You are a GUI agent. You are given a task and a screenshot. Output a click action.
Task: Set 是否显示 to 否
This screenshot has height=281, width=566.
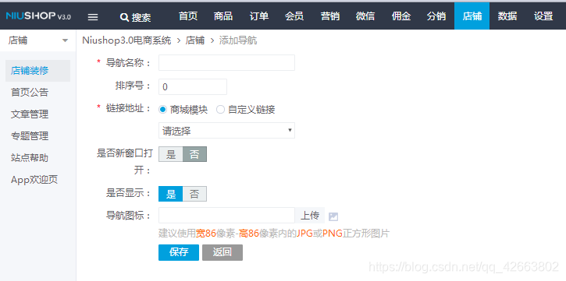(194, 194)
